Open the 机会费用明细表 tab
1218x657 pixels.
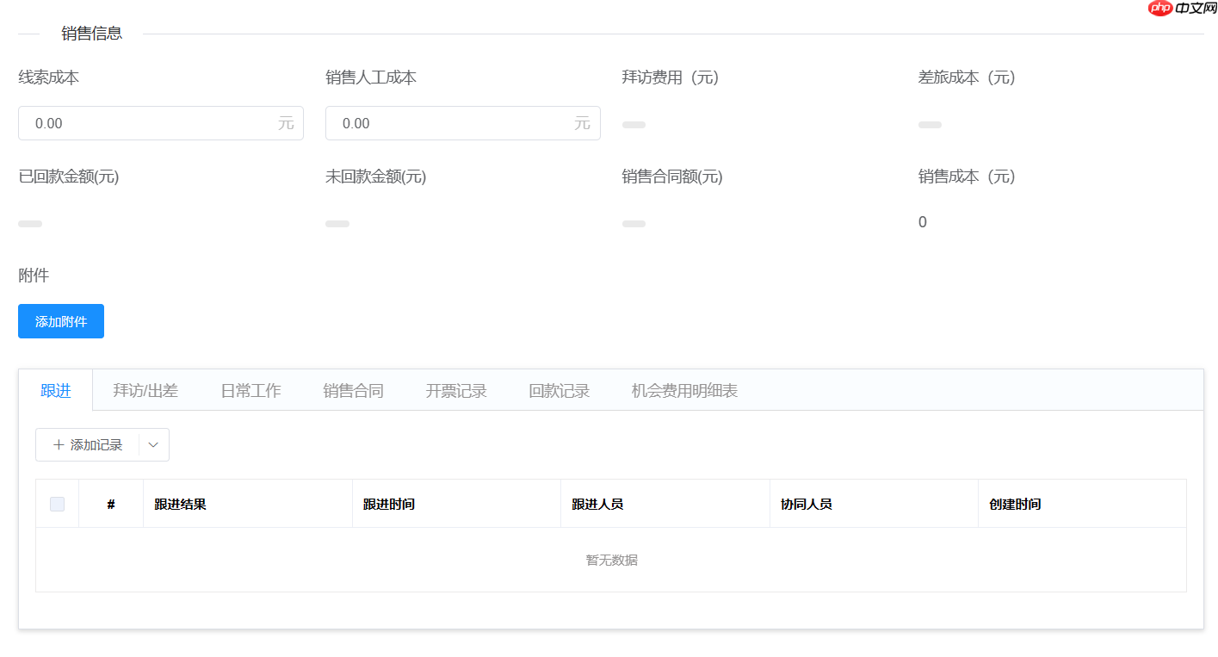pyautogui.click(x=684, y=391)
